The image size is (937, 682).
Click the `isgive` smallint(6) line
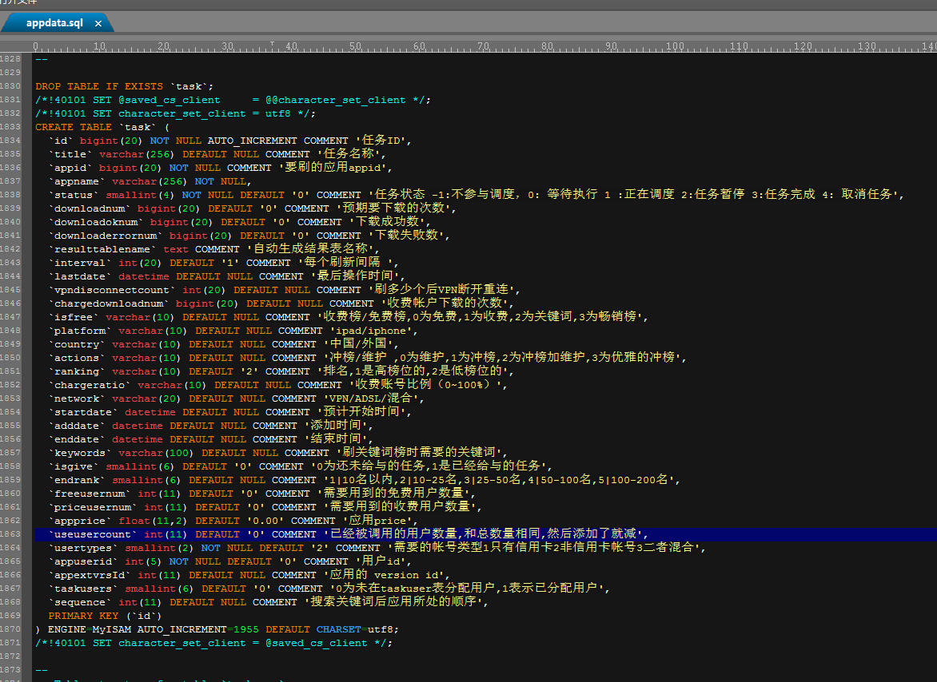[x=301, y=466]
